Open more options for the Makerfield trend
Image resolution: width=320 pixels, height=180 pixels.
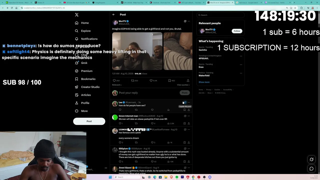coord(241,73)
